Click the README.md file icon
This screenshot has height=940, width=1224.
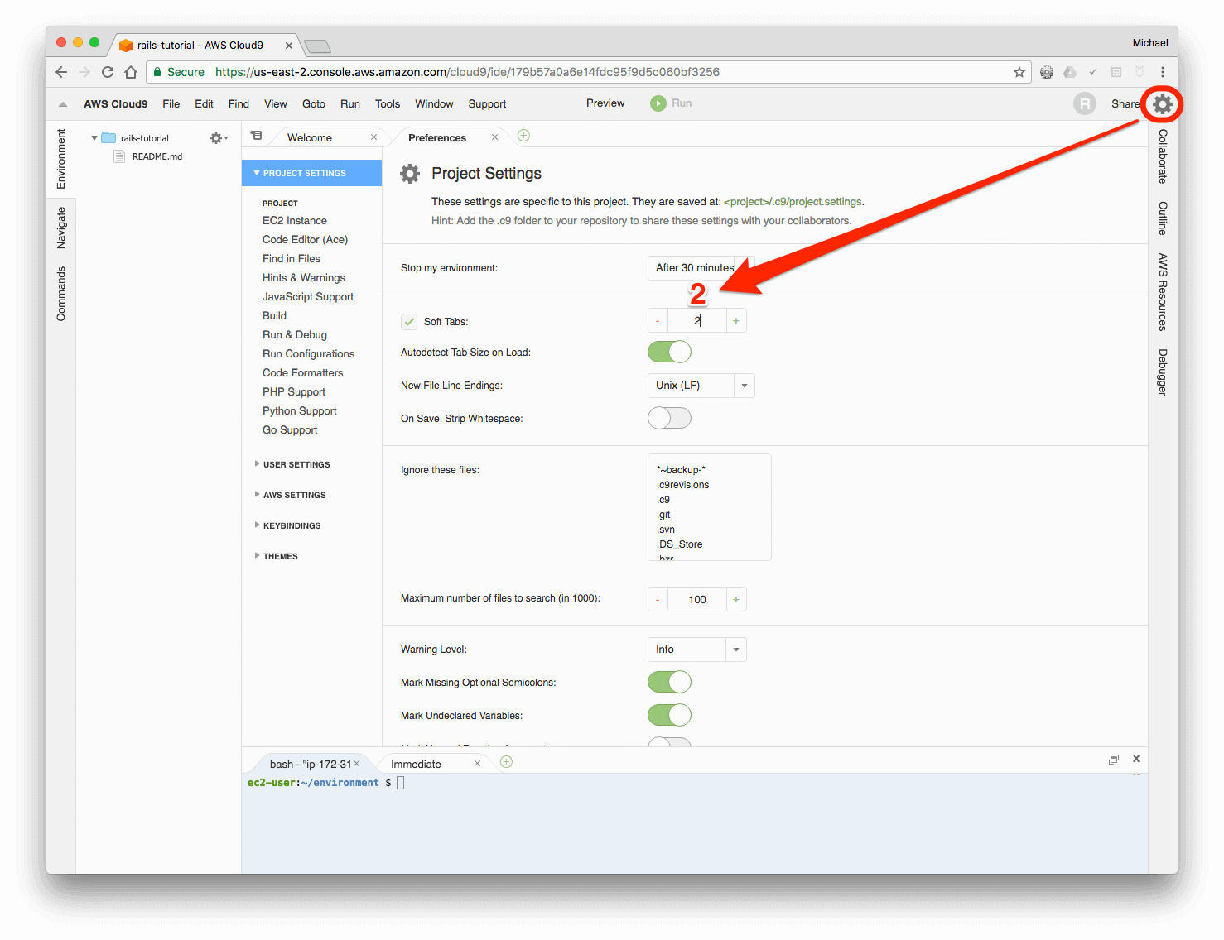tap(119, 156)
